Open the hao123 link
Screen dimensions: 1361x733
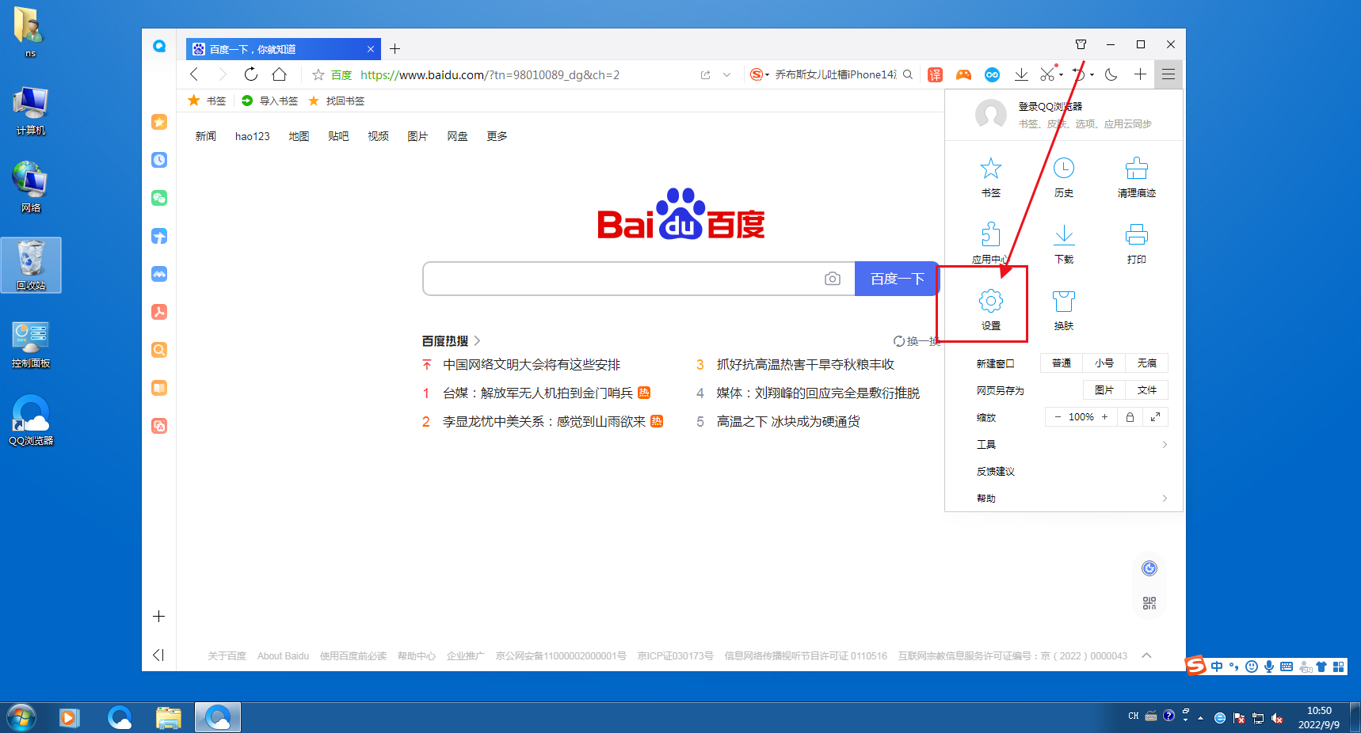(252, 136)
